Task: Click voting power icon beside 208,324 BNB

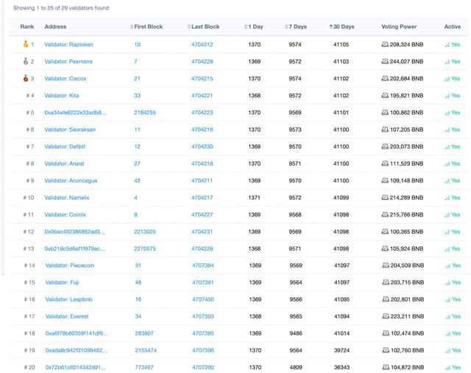Action: (x=385, y=44)
